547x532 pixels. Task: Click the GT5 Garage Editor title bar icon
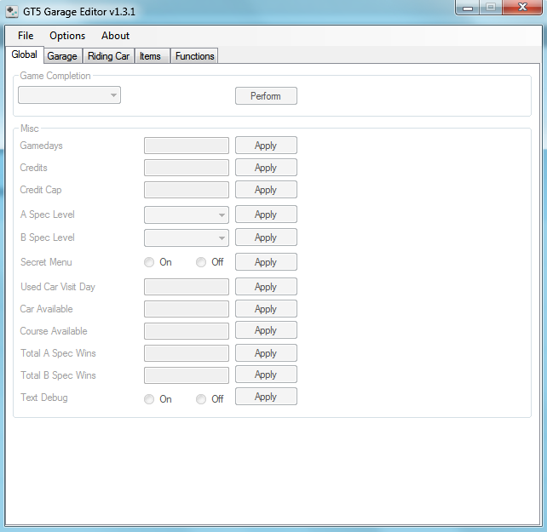click(12, 12)
